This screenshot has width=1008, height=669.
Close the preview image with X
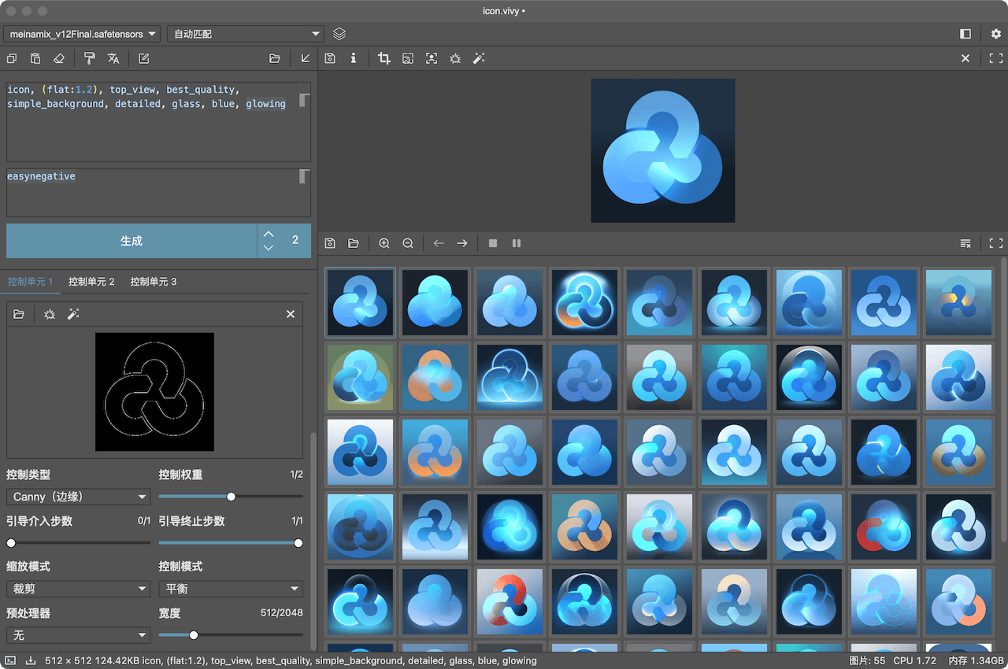(965, 58)
